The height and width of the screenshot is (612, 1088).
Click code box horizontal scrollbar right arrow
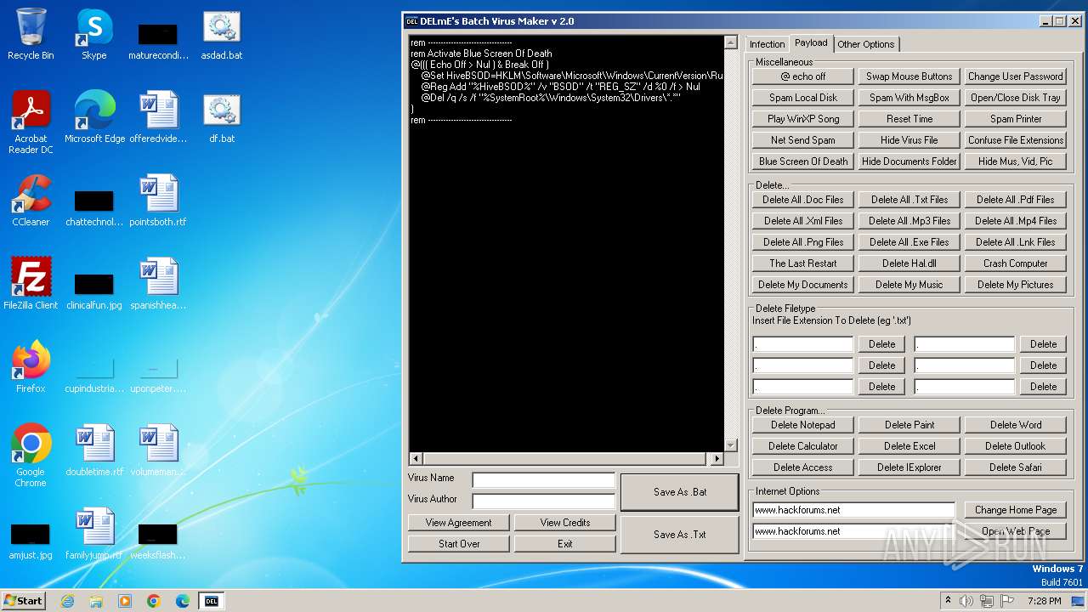tap(717, 459)
